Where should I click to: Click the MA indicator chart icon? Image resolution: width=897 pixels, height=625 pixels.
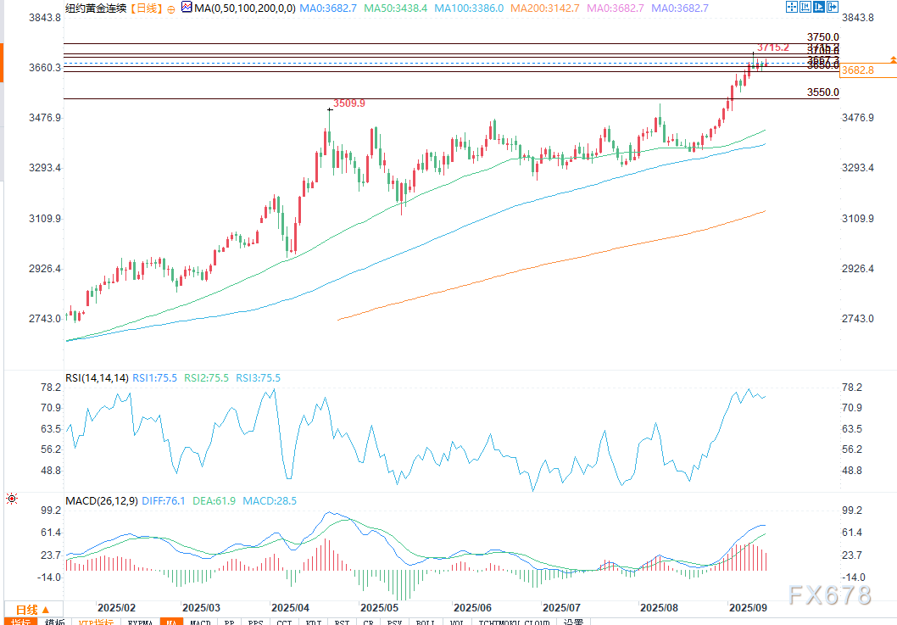click(186, 8)
